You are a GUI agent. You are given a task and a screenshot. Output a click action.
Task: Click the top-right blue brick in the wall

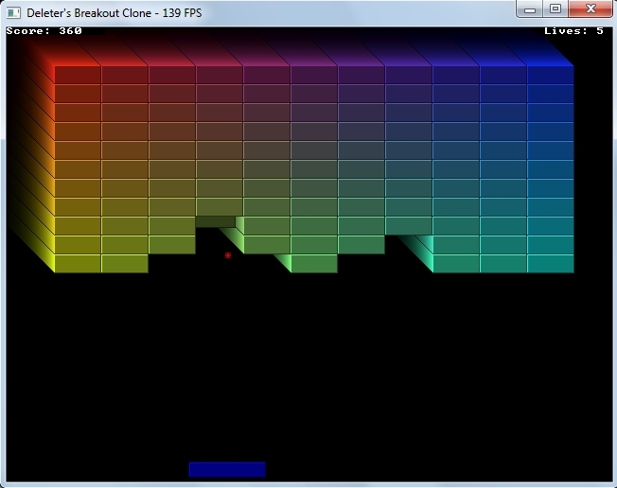pos(551,75)
